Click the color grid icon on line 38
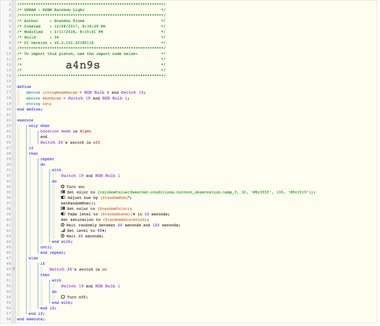Screen dimensions: 380x326 coord(63,209)
